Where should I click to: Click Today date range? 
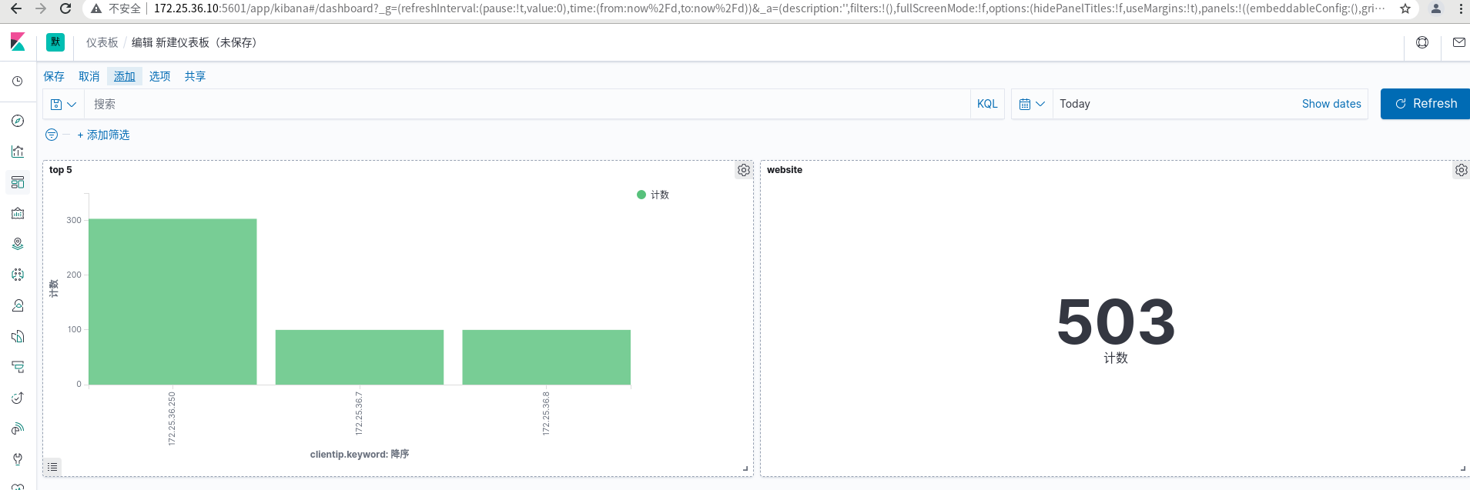[x=1075, y=104]
